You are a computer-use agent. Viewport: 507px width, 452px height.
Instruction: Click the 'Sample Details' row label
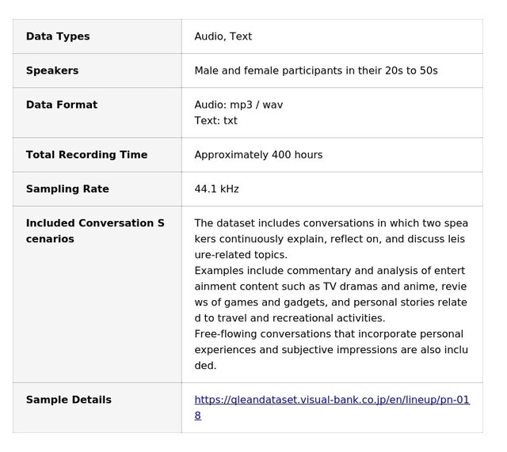click(x=68, y=400)
